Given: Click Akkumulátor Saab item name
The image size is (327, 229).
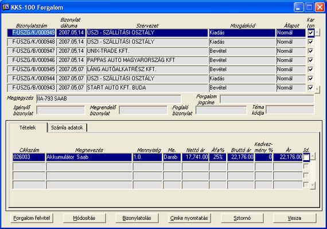Looking at the screenshot, I should click(89, 157).
